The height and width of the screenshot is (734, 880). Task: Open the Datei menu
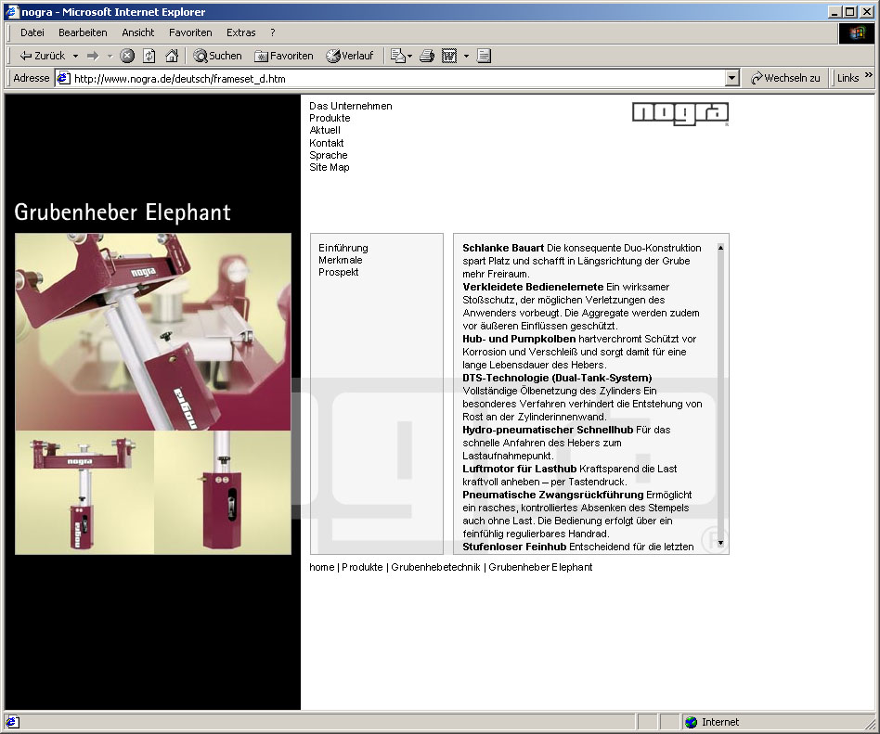(x=32, y=32)
